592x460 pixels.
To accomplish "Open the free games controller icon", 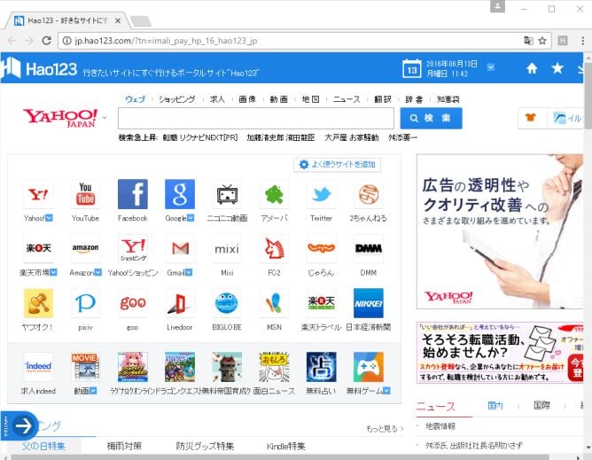I will pos(369,367).
